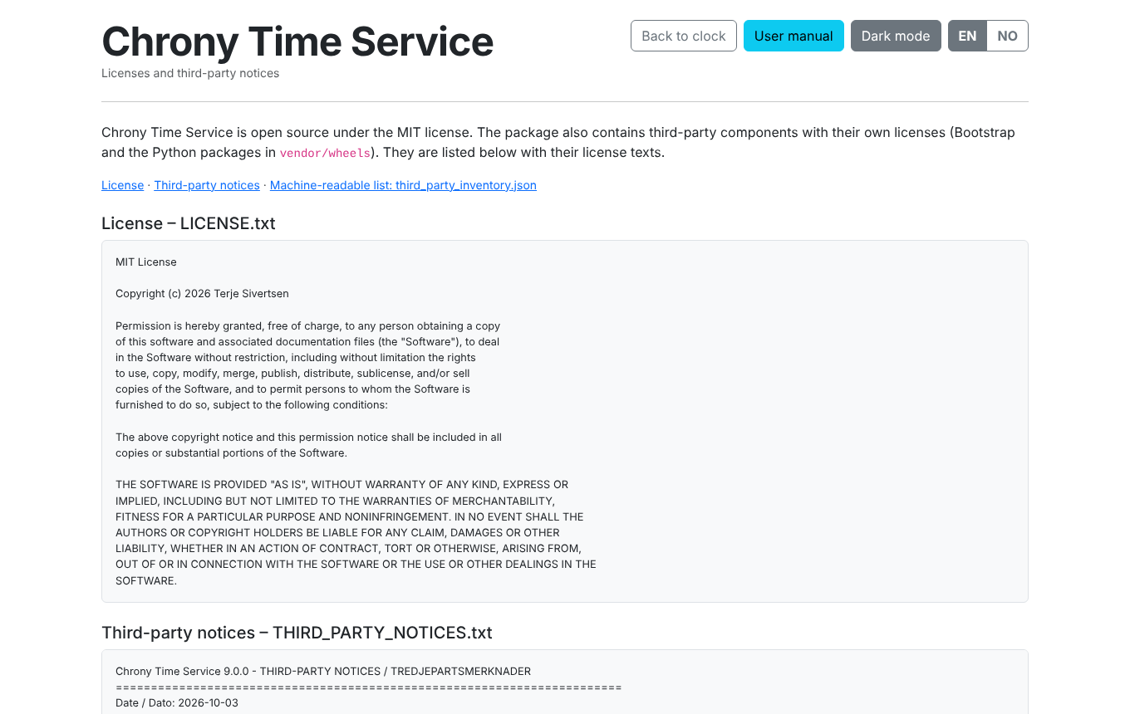Switch language to NO
Image resolution: width=1130 pixels, height=714 pixels.
[1008, 36]
